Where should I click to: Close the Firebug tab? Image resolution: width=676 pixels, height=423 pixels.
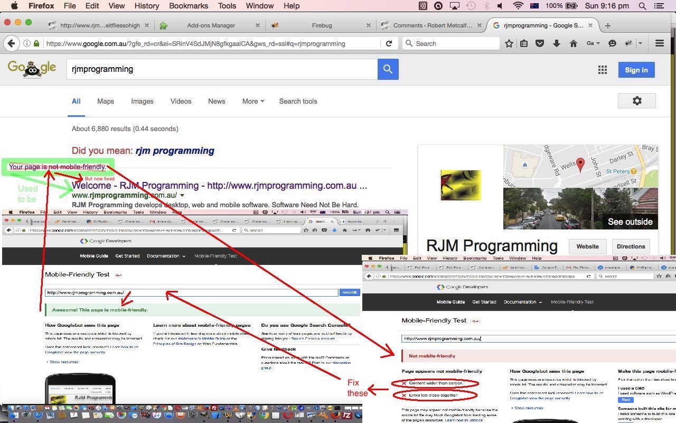click(x=369, y=25)
